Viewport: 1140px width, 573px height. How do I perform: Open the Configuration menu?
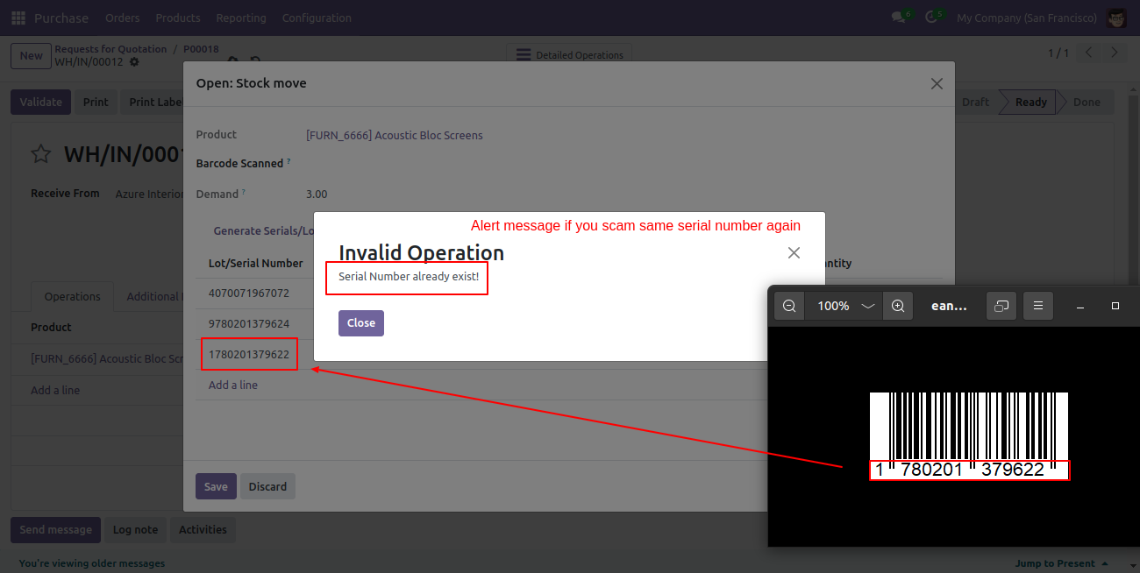tap(317, 18)
